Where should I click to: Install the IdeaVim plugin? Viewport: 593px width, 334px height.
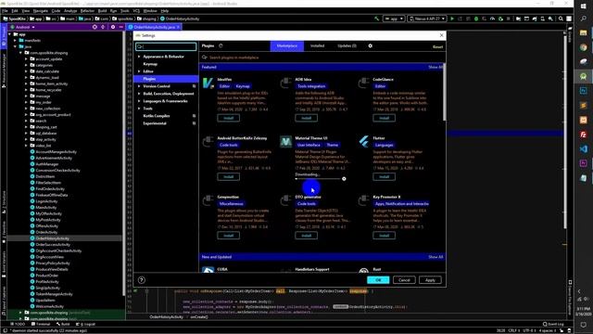coord(228,118)
